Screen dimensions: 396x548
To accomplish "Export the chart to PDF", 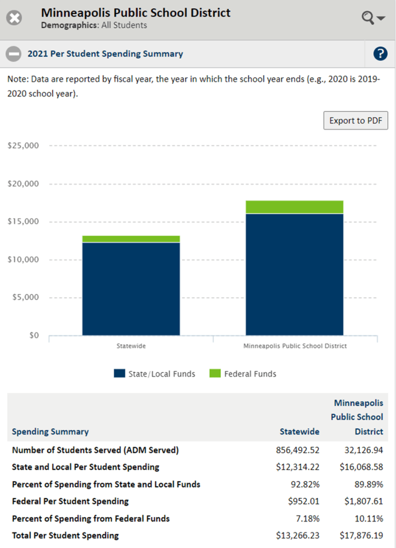I will [x=355, y=121].
